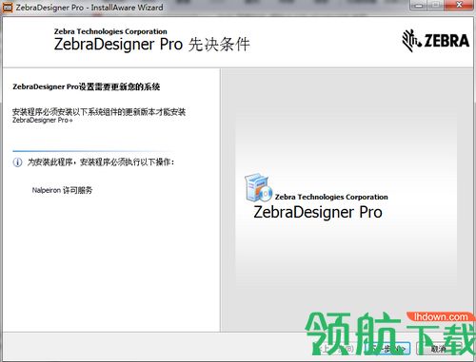Click the ZEBRA logo in the header
This screenshot has height=362, width=476.
point(436,41)
